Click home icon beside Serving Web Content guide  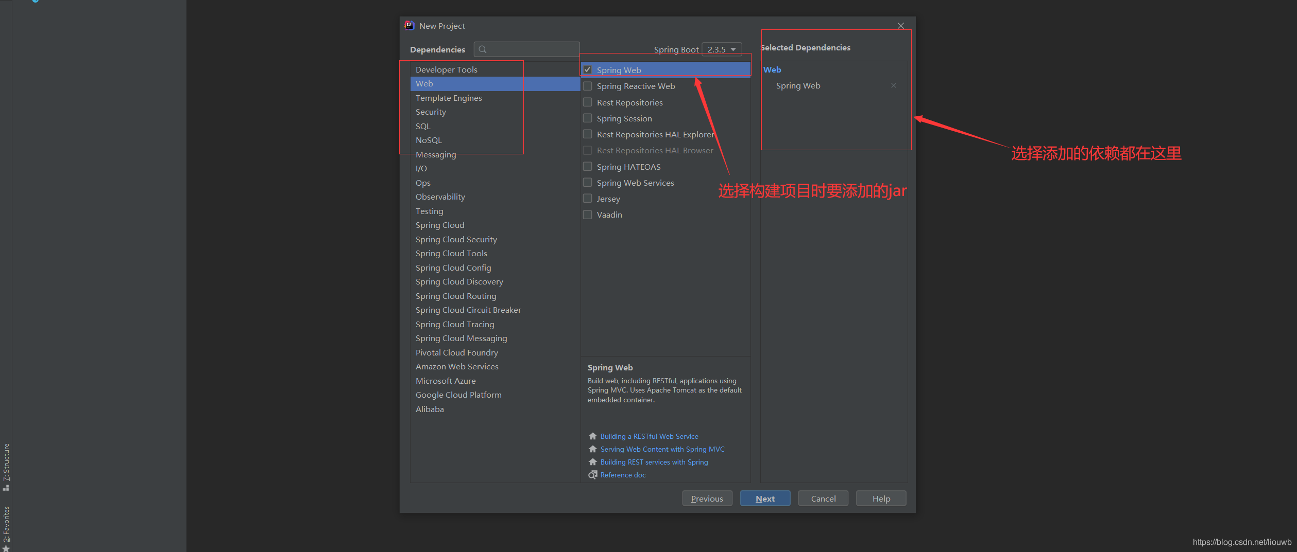pos(593,449)
